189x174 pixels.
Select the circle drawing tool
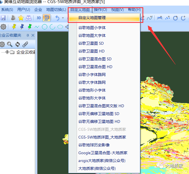(45, 27)
